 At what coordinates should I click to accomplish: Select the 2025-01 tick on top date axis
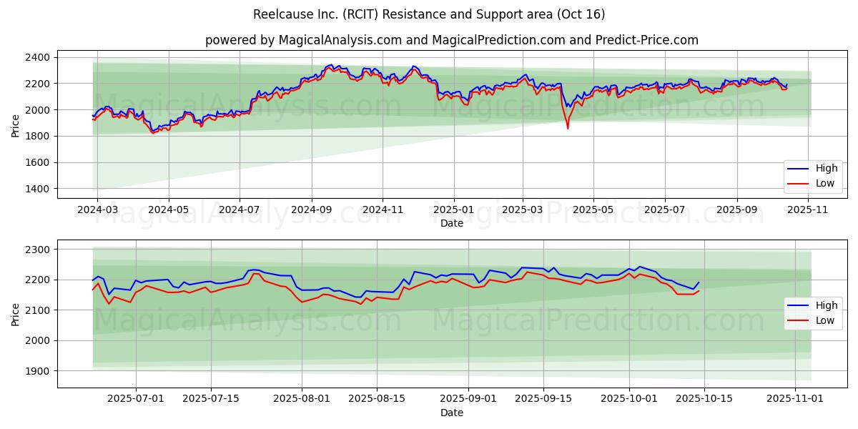(454, 210)
